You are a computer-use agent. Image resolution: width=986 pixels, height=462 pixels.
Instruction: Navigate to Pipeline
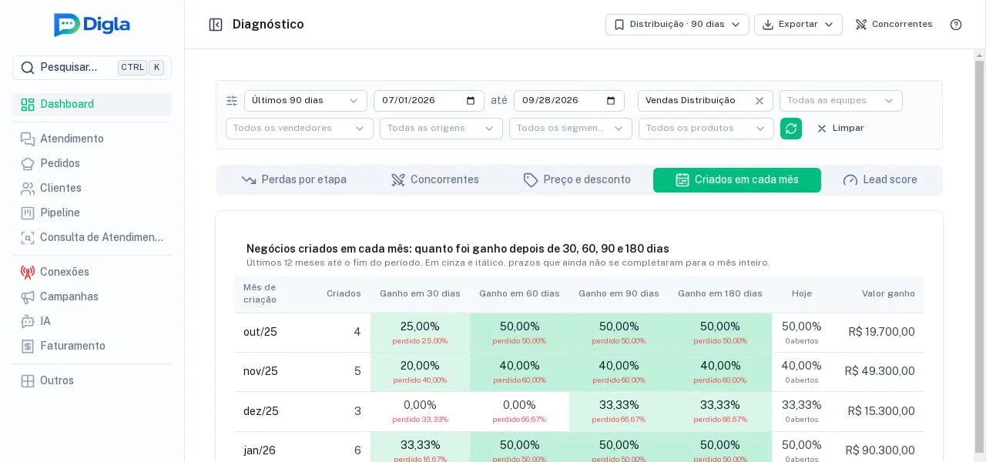pyautogui.click(x=92, y=213)
